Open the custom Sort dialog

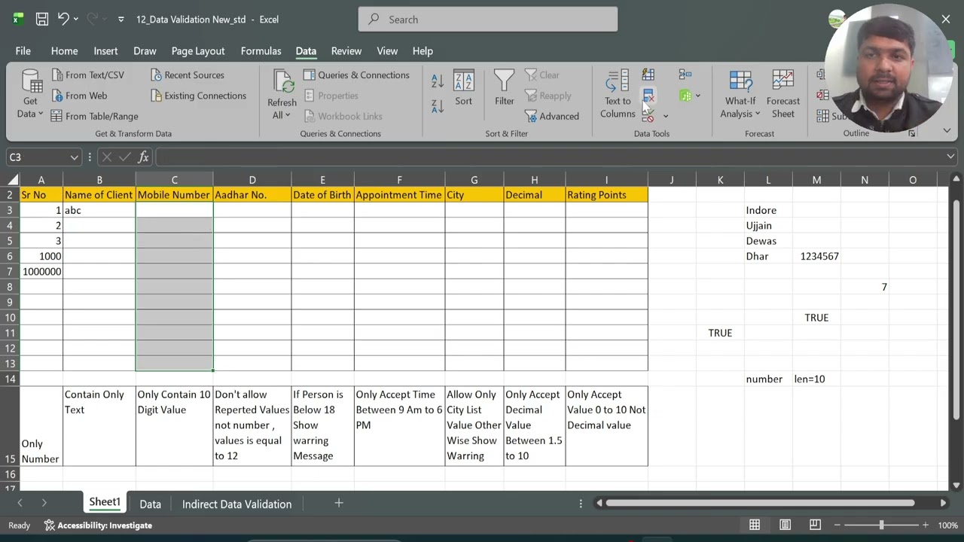click(x=463, y=88)
